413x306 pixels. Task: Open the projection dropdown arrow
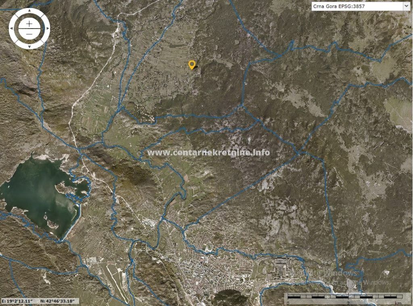pyautogui.click(x=406, y=6)
